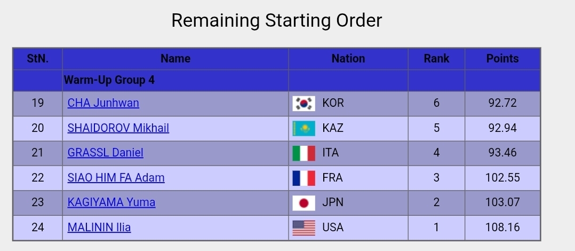Open CHA Junhwan's skater profile link

click(x=103, y=103)
